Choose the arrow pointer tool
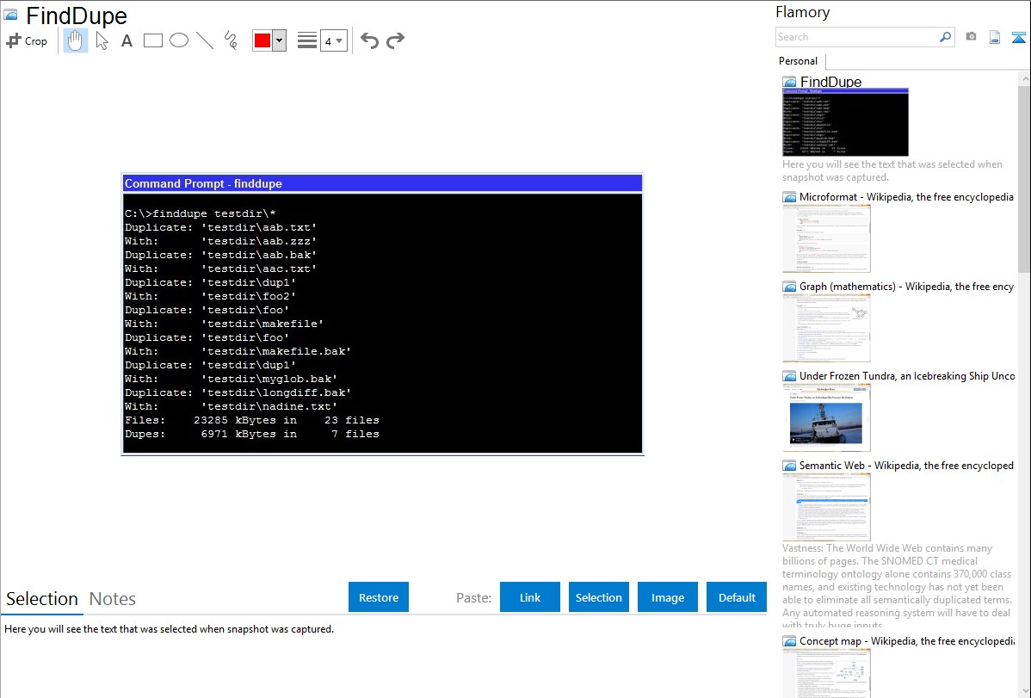 coord(102,40)
